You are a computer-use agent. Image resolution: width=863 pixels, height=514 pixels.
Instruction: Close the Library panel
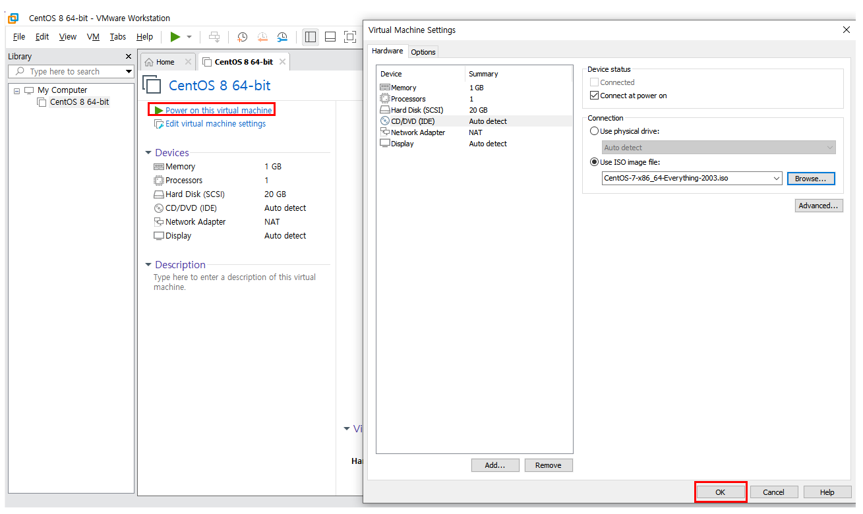pos(129,57)
